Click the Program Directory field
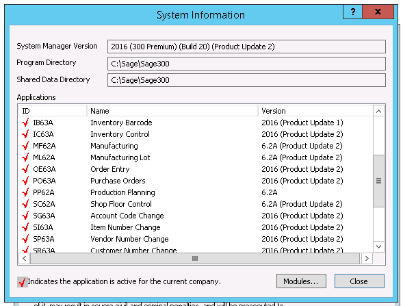The width and height of the screenshot is (403, 306). (246, 64)
